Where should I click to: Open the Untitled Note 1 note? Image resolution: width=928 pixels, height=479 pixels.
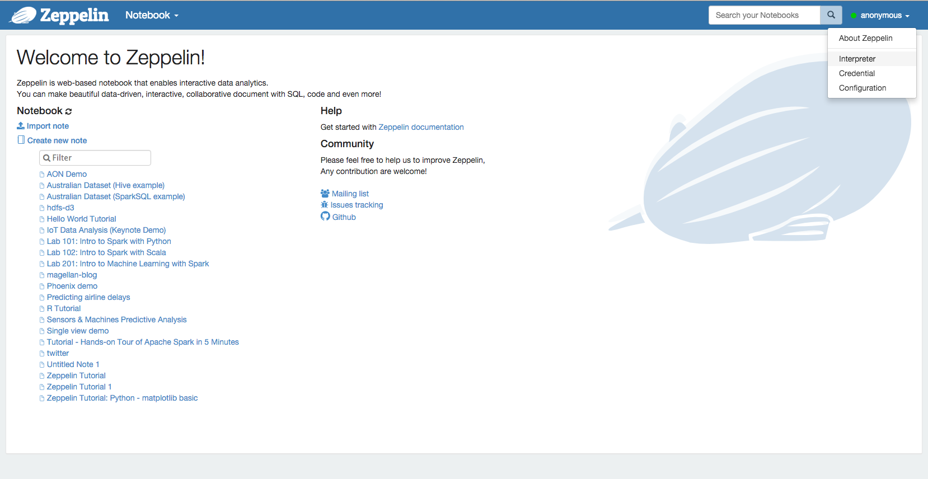tap(73, 364)
